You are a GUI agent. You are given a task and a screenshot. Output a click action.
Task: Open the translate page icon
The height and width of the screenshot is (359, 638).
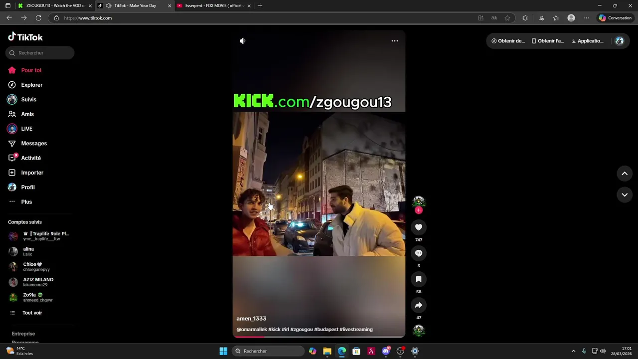click(494, 18)
